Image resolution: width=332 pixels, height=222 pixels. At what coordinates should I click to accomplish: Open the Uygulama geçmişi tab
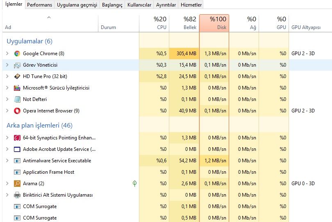click(x=77, y=4)
